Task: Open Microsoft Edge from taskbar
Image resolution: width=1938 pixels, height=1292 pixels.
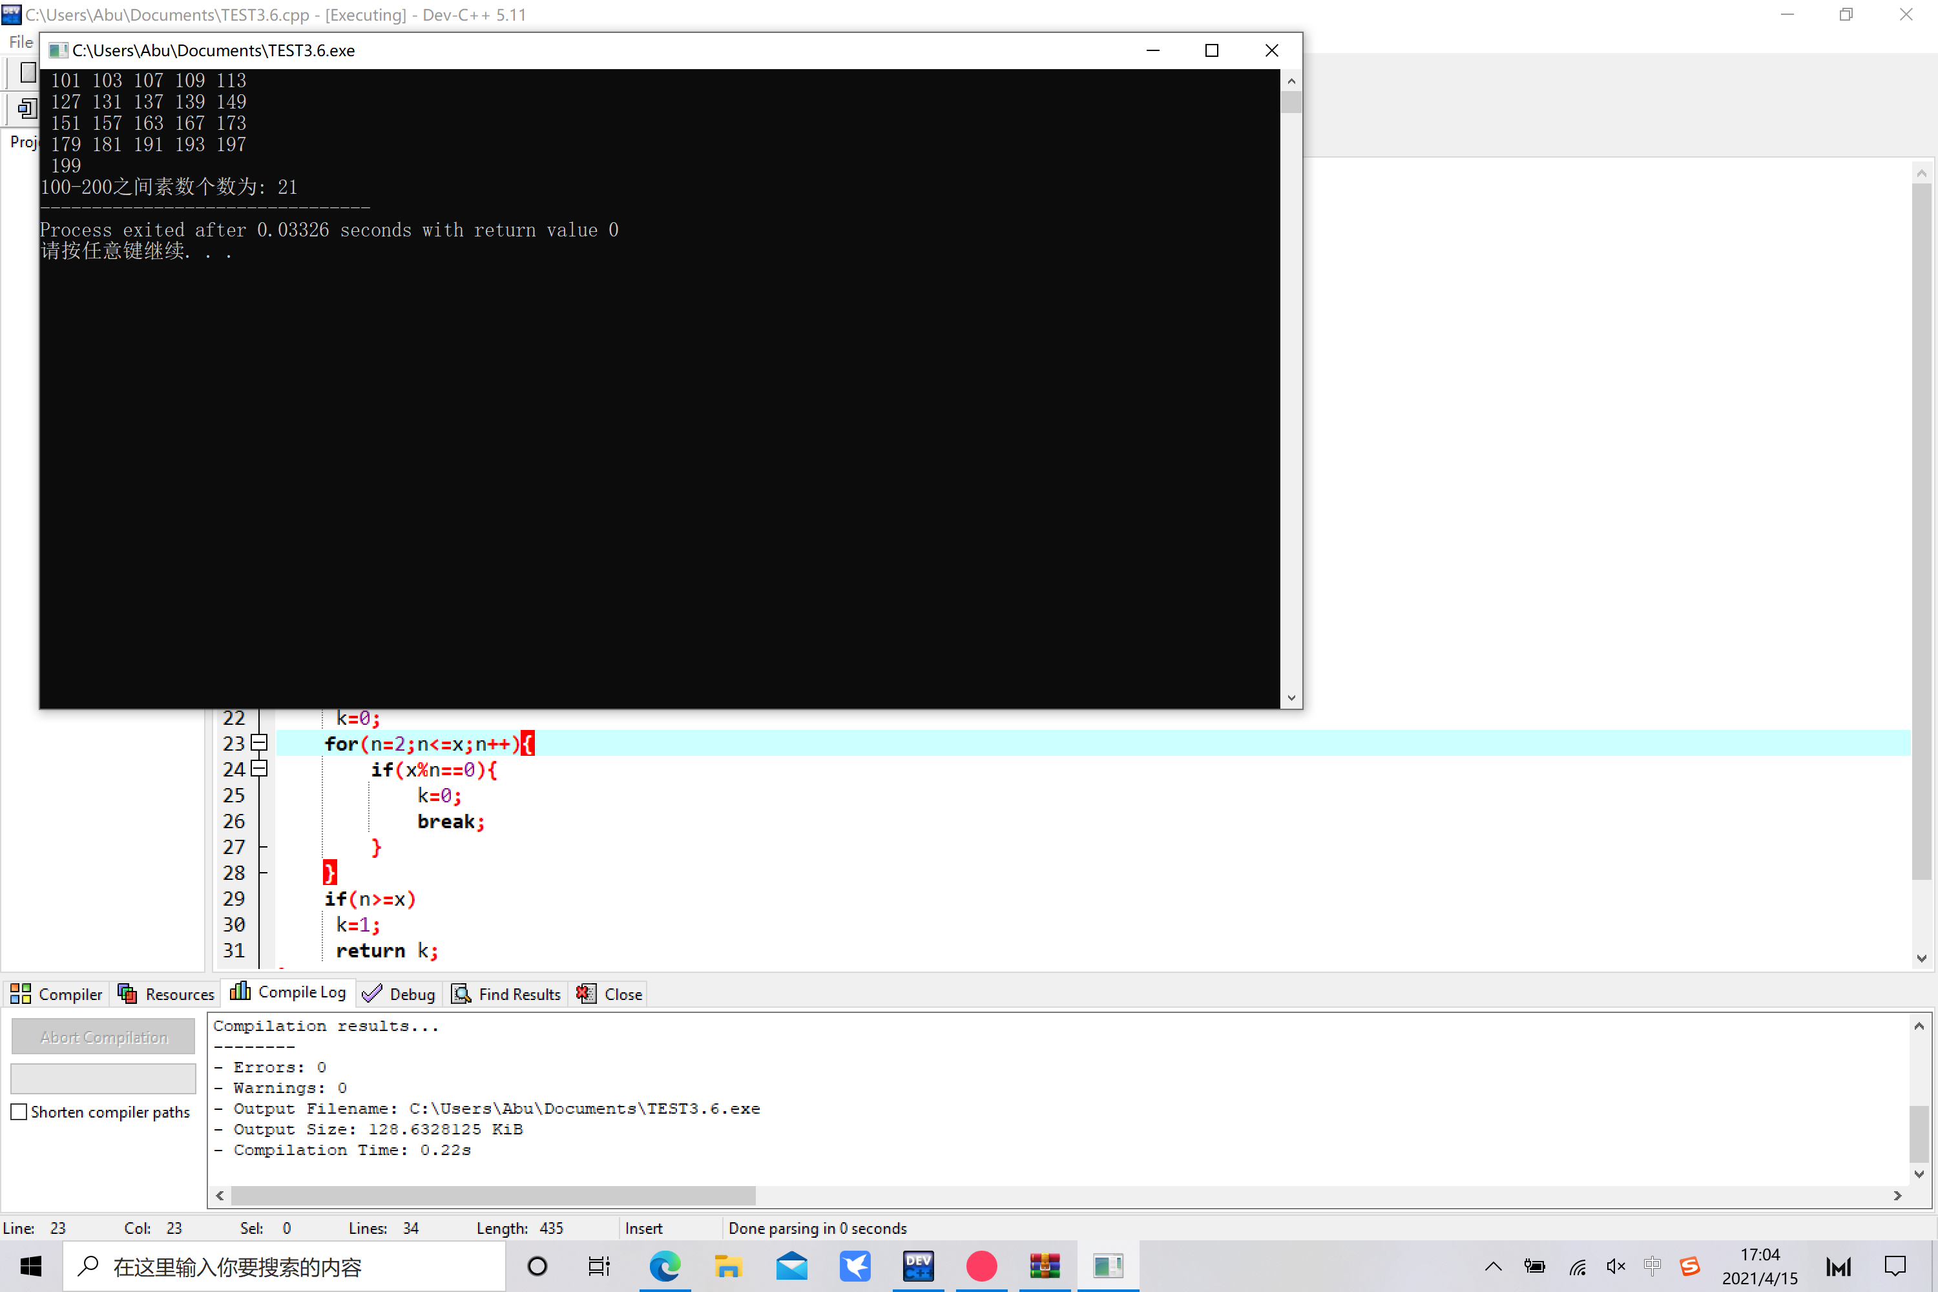Action: point(664,1266)
